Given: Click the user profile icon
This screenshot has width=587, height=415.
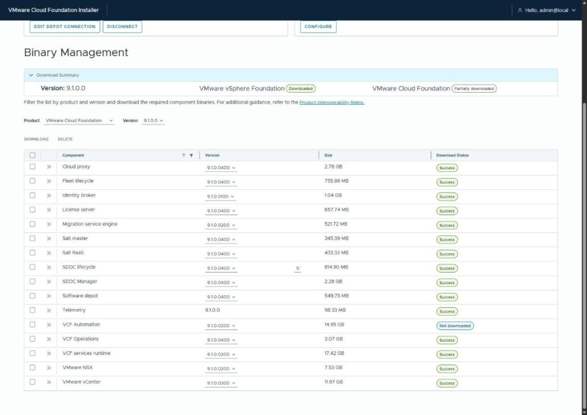Looking at the screenshot, I should tap(519, 10).
